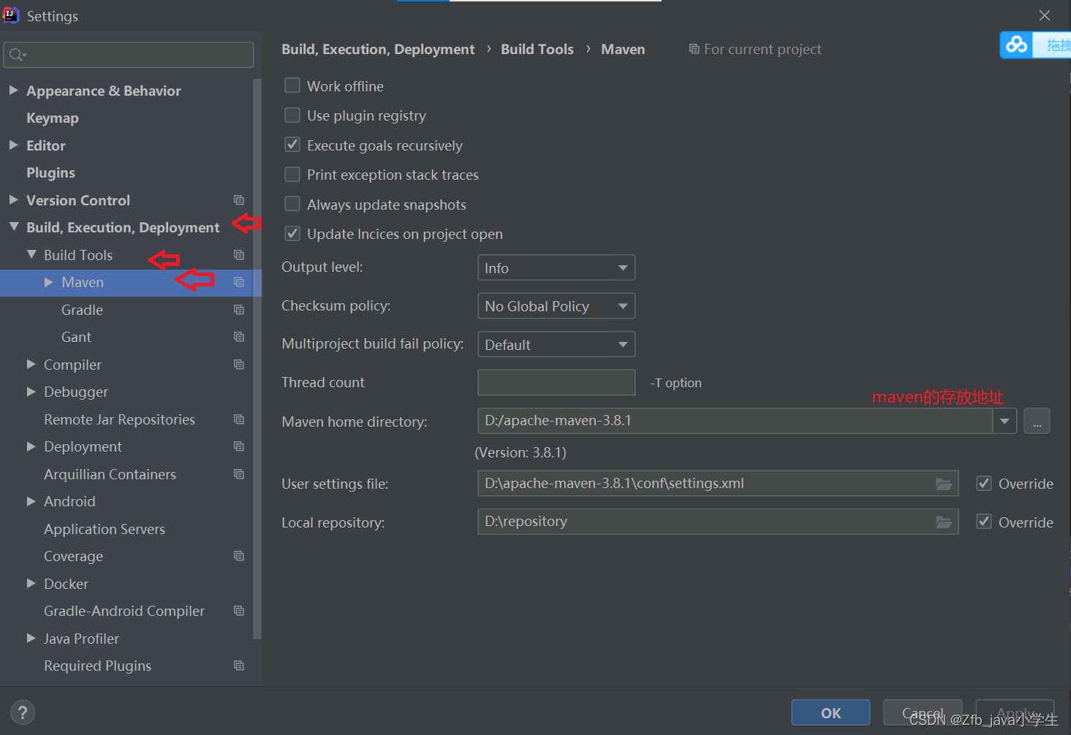Click the project-level icon beside Version Control

click(238, 200)
